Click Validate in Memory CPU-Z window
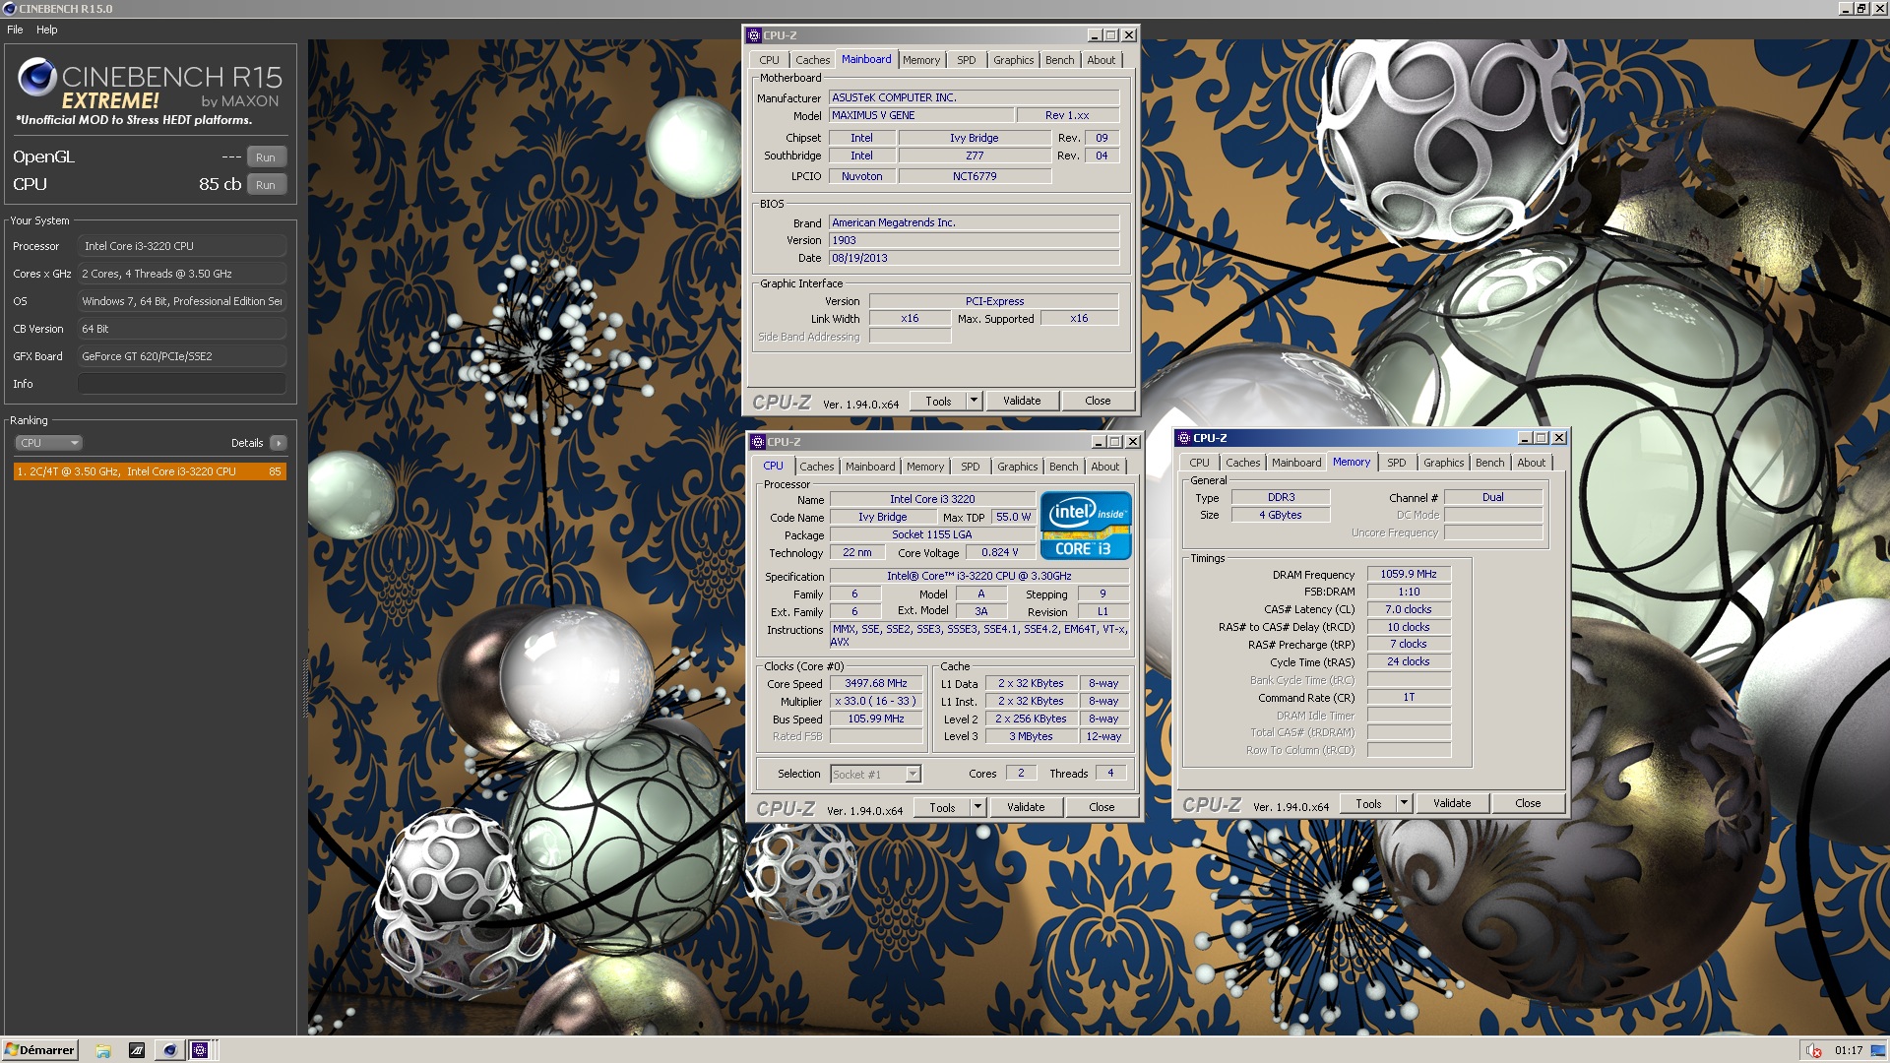 click(x=1452, y=803)
